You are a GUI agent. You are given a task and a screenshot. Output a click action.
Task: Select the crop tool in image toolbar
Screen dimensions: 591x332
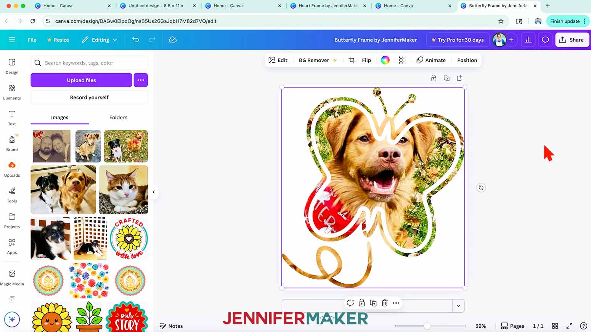pos(352,60)
